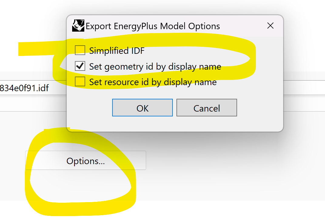Click empty dialog area below OK button
The height and width of the screenshot is (217, 325).
coord(142,124)
